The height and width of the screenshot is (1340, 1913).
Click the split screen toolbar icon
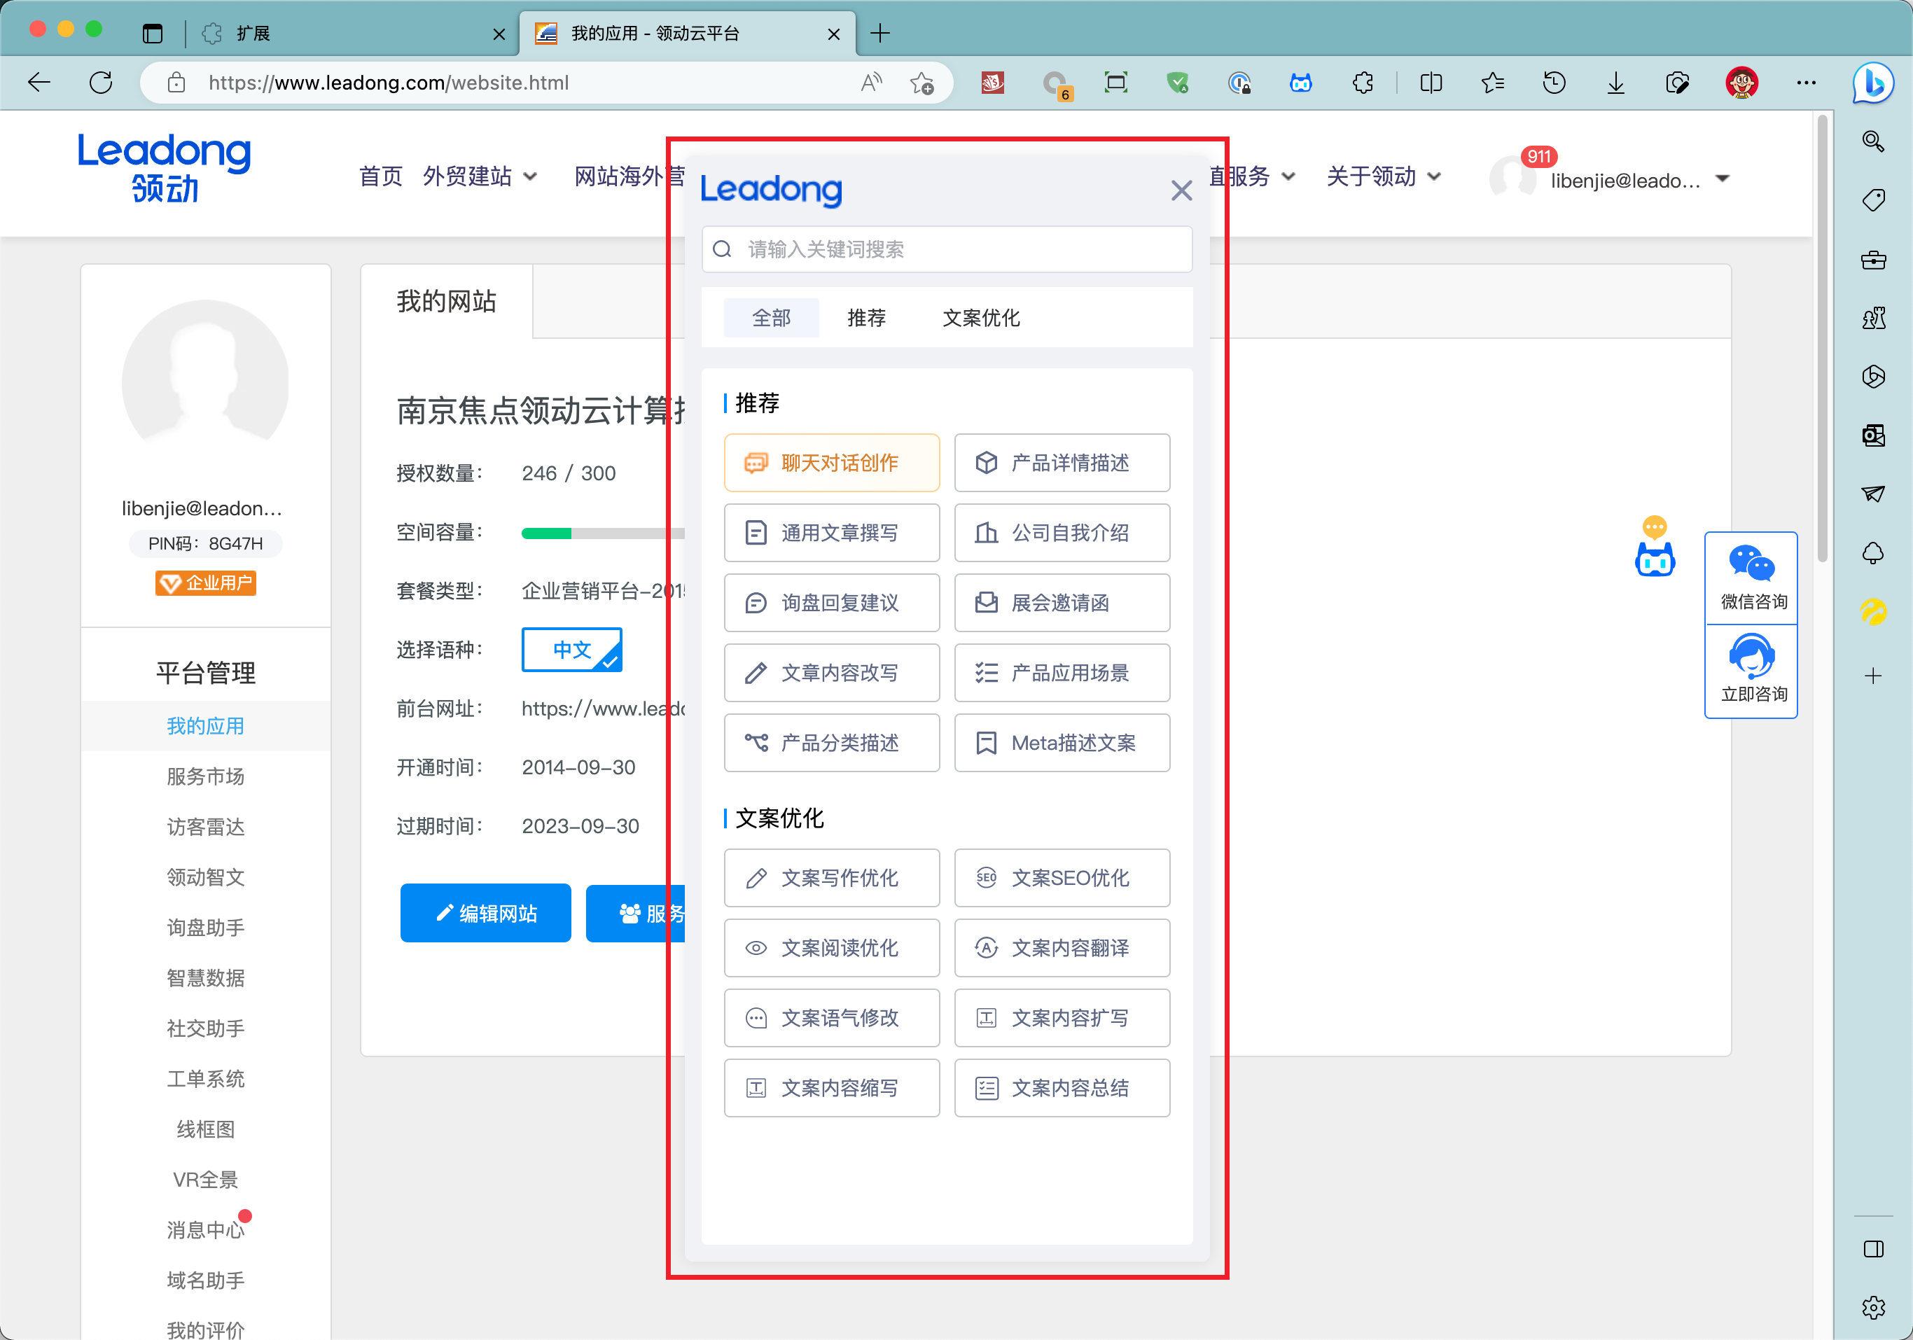1431,83
